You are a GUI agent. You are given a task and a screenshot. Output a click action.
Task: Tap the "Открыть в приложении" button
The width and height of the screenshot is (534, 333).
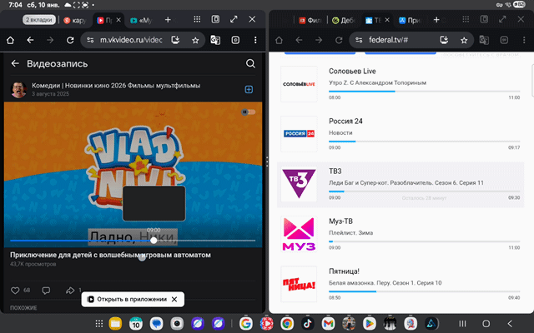tap(132, 299)
